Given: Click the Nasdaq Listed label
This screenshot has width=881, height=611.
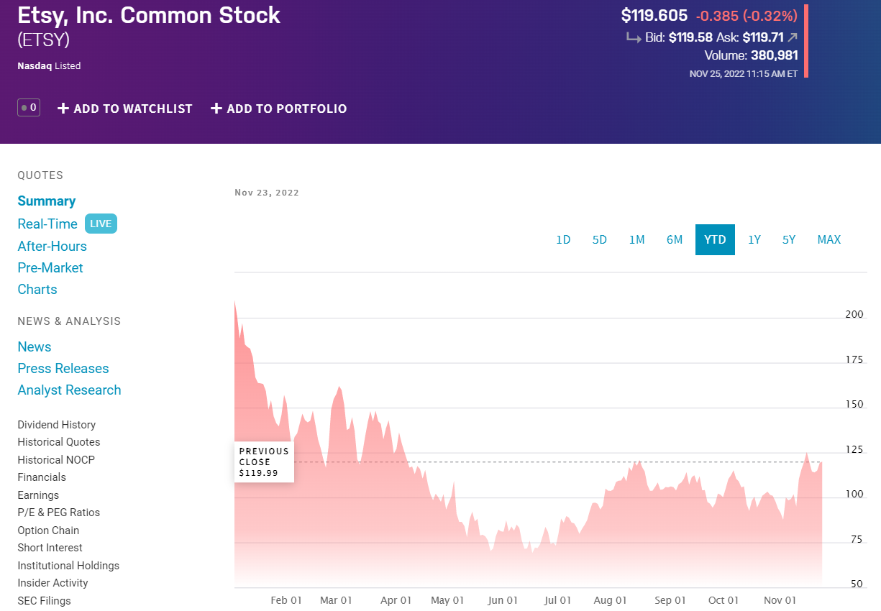Looking at the screenshot, I should tap(49, 66).
